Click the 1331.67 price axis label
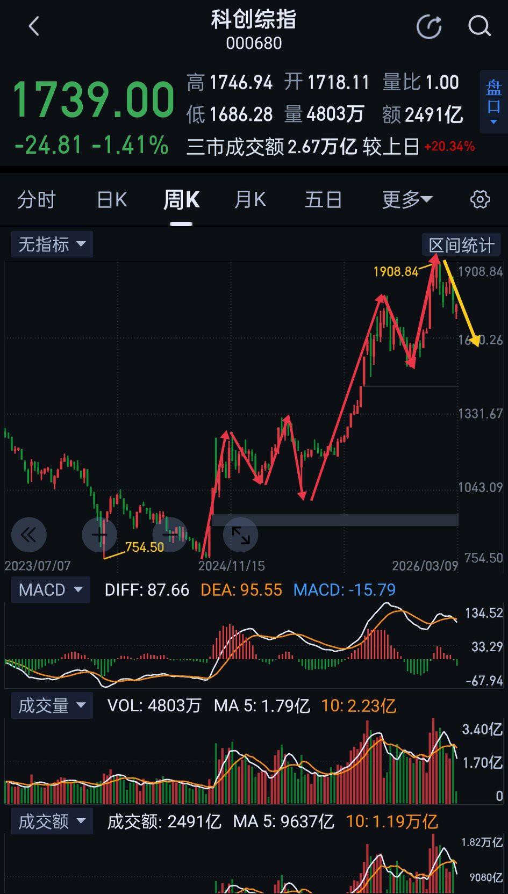The height and width of the screenshot is (894, 508). [481, 414]
